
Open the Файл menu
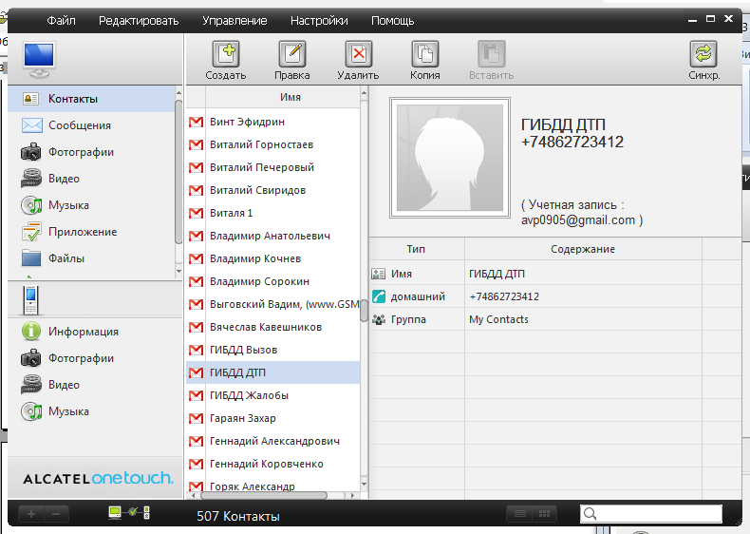coord(62,21)
